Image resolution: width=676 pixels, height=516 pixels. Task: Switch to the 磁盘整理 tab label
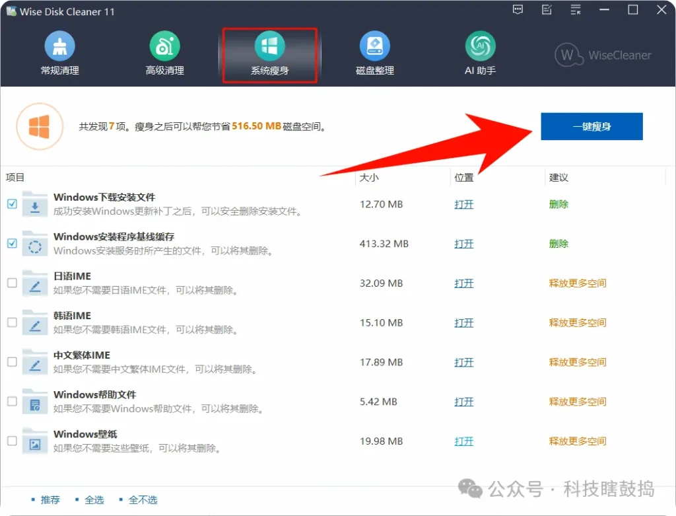click(x=375, y=70)
